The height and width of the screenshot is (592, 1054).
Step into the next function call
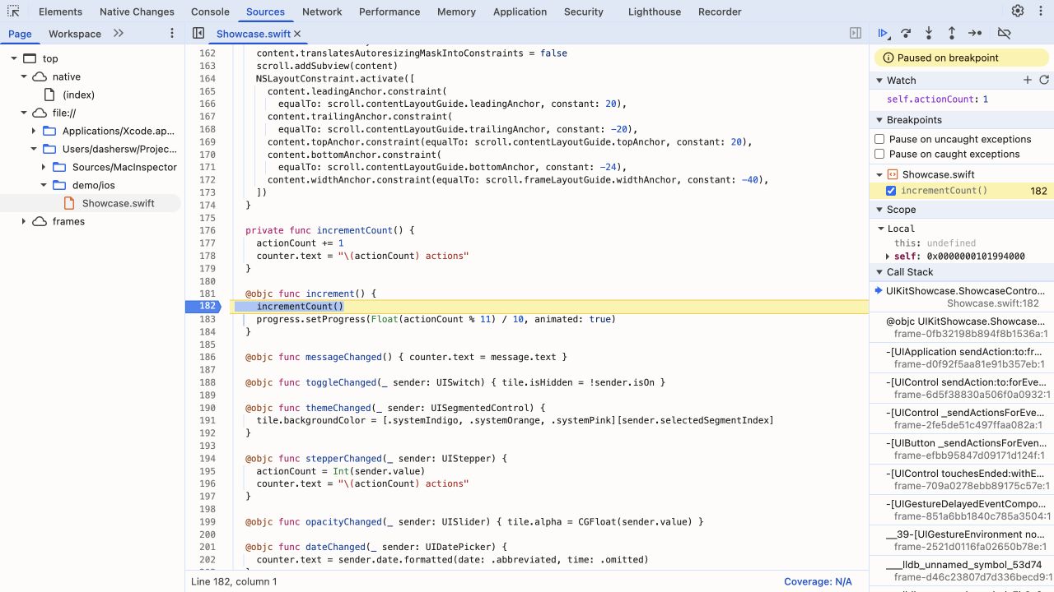(929, 34)
